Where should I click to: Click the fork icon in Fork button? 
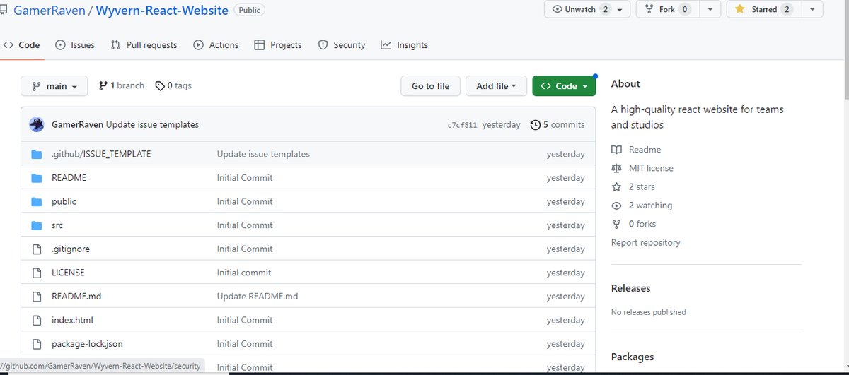[649, 9]
